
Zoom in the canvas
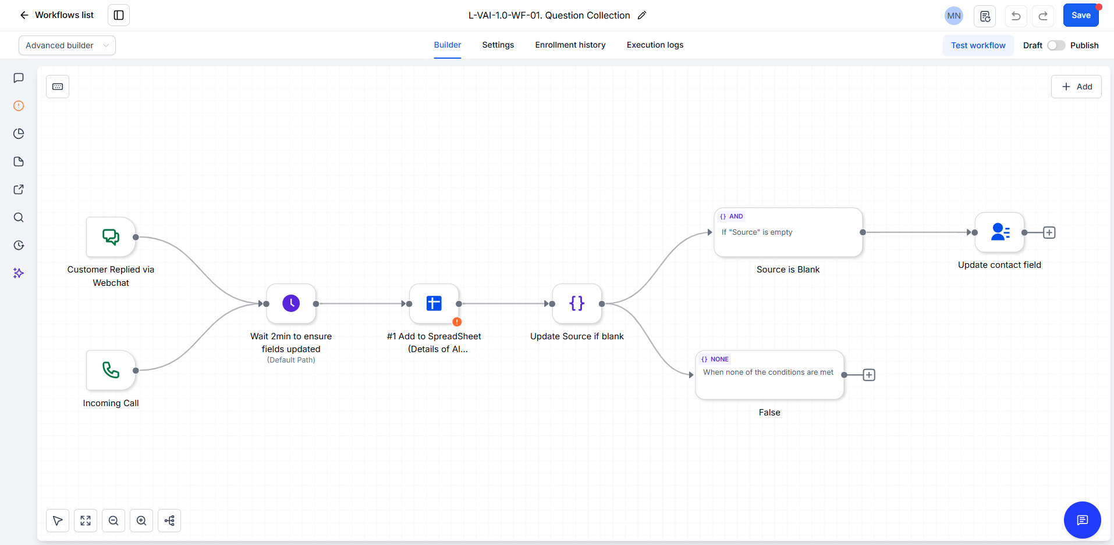141,521
